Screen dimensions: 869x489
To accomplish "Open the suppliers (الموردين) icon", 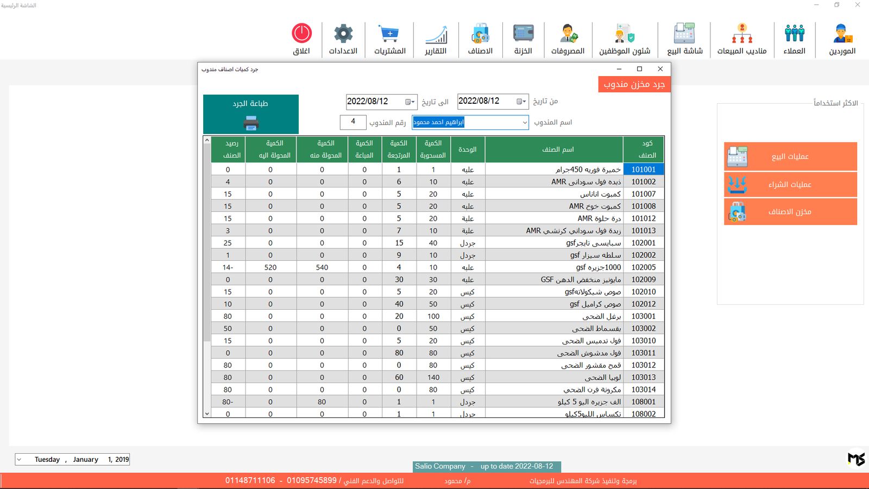I will [842, 34].
